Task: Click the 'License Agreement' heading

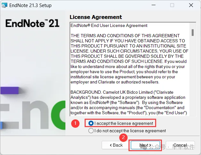Action: pos(96,17)
